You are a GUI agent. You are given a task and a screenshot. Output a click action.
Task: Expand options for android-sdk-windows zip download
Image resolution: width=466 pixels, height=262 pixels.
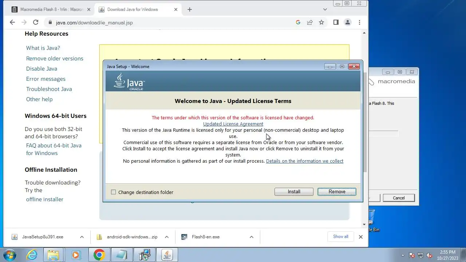[x=166, y=237]
